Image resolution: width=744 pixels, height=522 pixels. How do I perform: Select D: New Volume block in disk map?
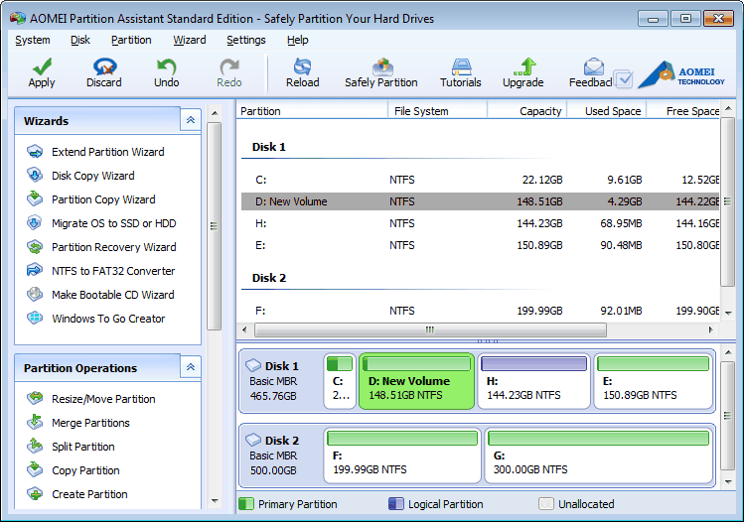pyautogui.click(x=416, y=381)
